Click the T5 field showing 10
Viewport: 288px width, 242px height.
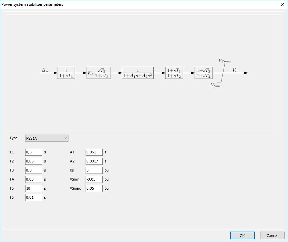pos(34,188)
